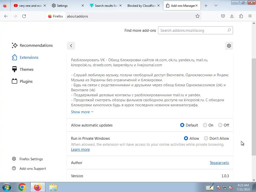Open Chrome from the taskbar

pos(22,187)
